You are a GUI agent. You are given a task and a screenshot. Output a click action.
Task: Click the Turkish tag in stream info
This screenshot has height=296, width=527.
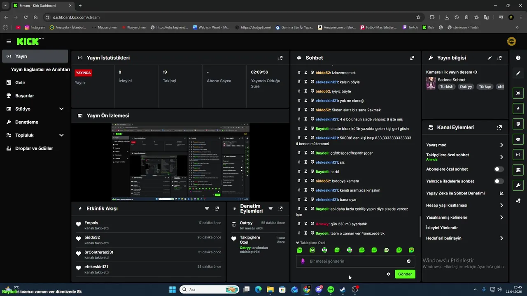pyautogui.click(x=446, y=87)
